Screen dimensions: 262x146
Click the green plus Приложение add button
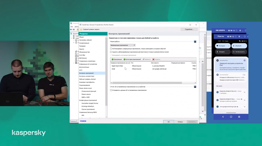(117, 59)
